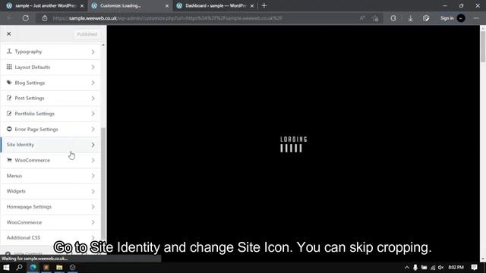Screen dimensions: 486x273
Task: Expand Error Page Settings via its chevron
Action: (93, 129)
